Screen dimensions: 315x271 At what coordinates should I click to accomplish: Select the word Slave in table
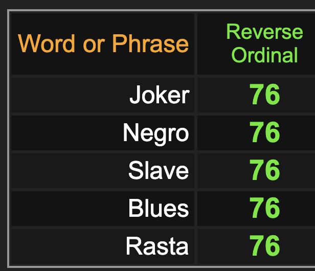pyautogui.click(x=159, y=170)
